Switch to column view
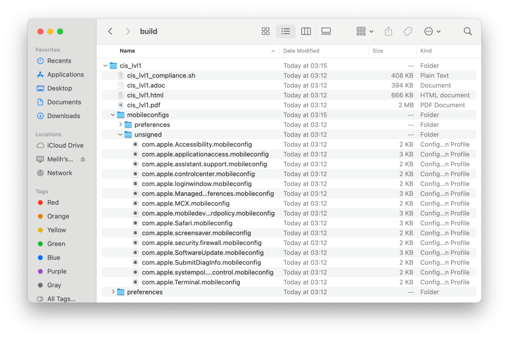Image resolution: width=509 pixels, height=339 pixels. 306,31
